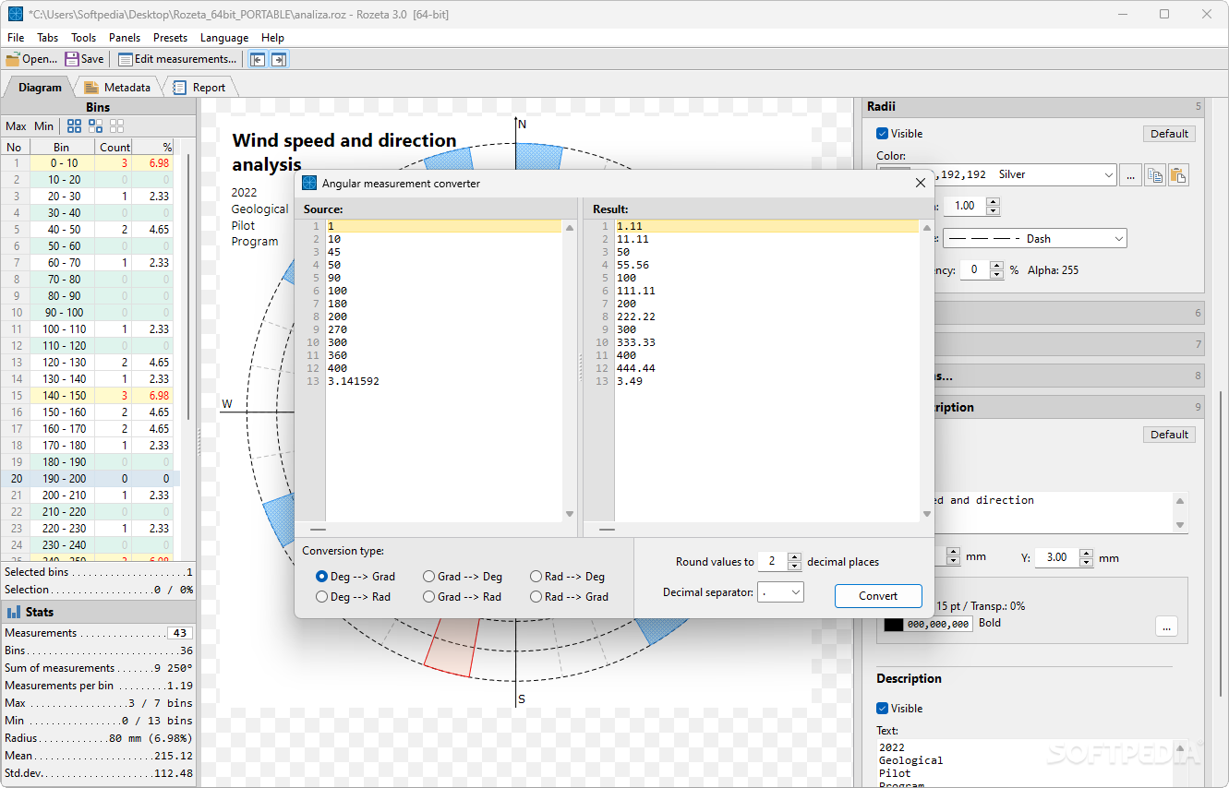Save the project via Save icon
Image resolution: width=1229 pixels, height=788 pixels.
pyautogui.click(x=84, y=59)
